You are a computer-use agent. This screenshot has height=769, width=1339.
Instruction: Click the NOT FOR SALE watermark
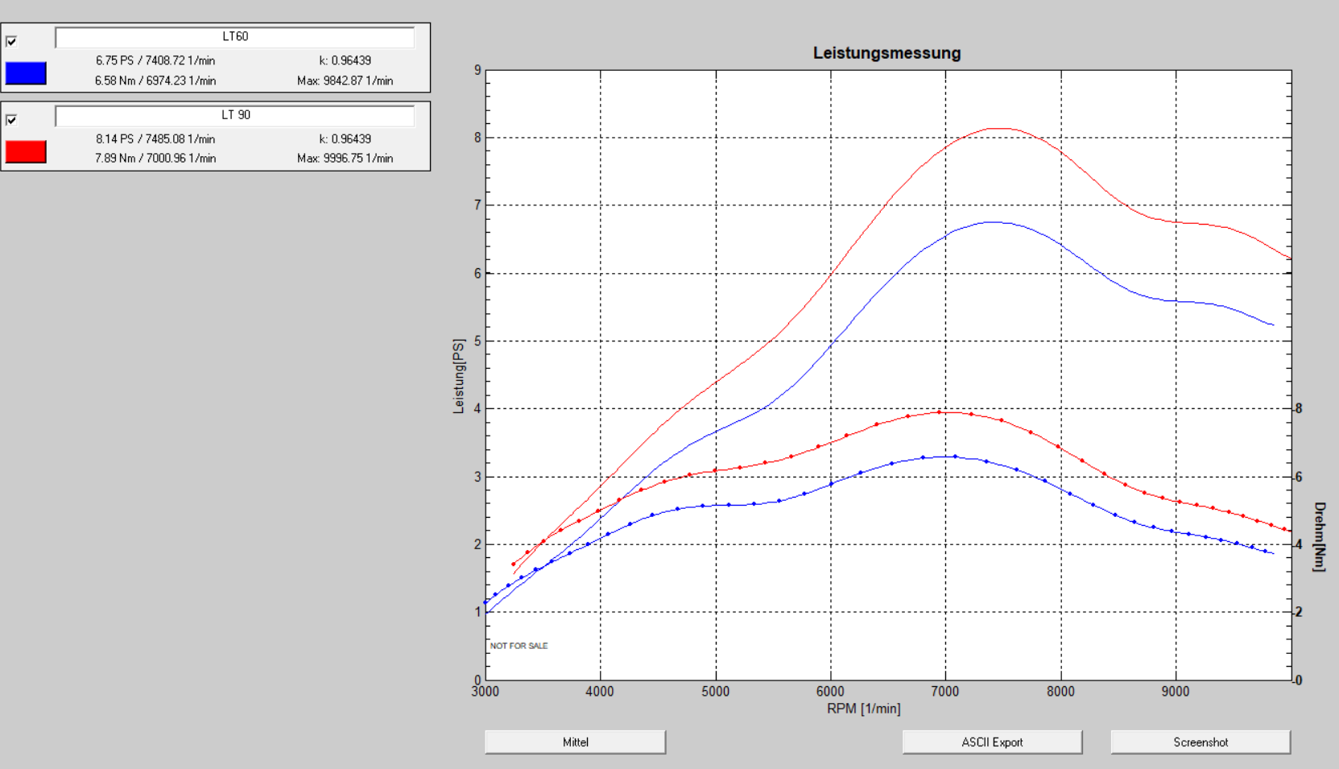point(519,646)
